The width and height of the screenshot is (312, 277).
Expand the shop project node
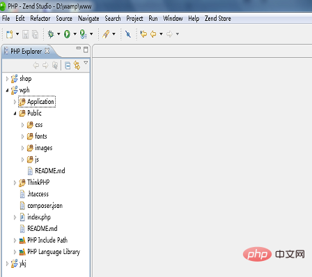coord(7,79)
